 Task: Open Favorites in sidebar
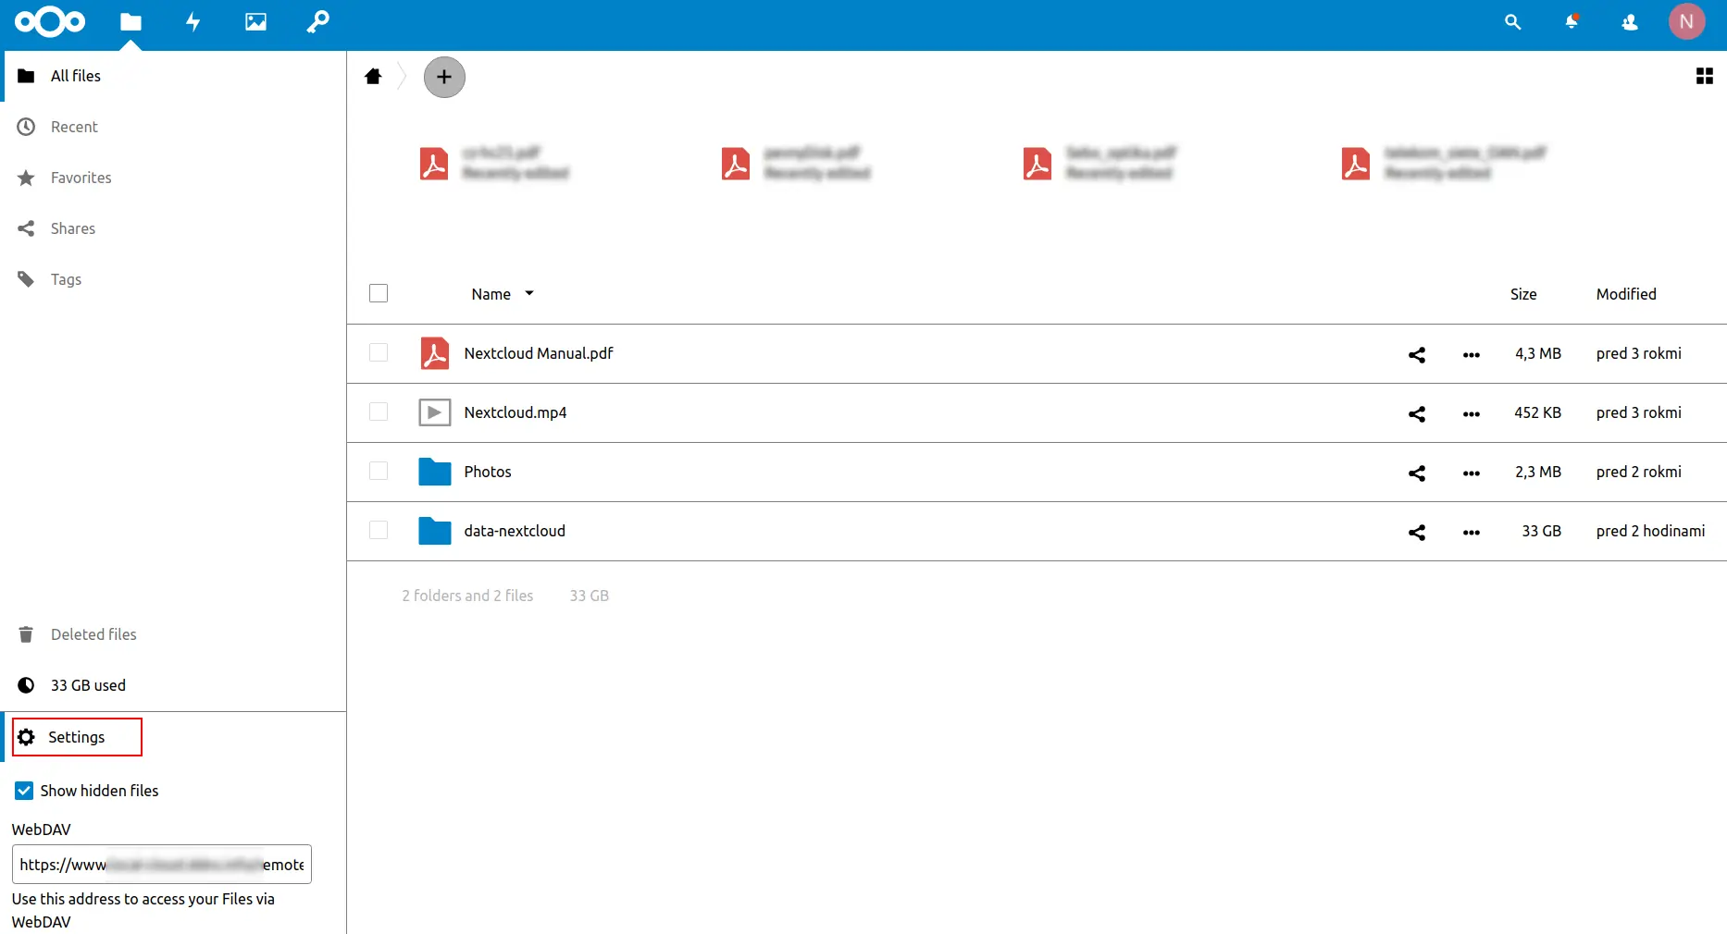coord(175,178)
